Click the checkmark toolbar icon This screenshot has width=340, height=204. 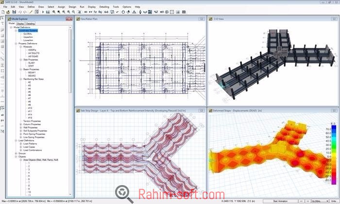tap(118, 12)
